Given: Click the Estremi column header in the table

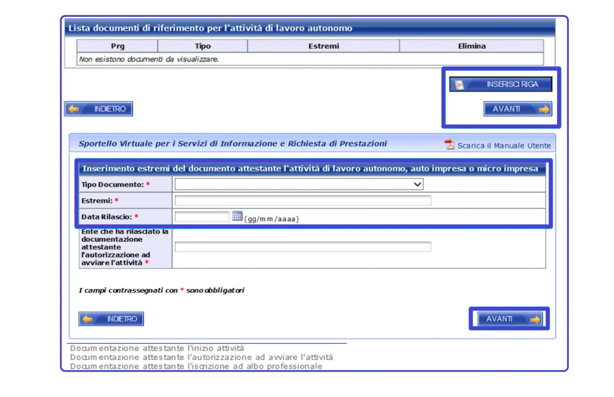Looking at the screenshot, I should pyautogui.click(x=323, y=46).
